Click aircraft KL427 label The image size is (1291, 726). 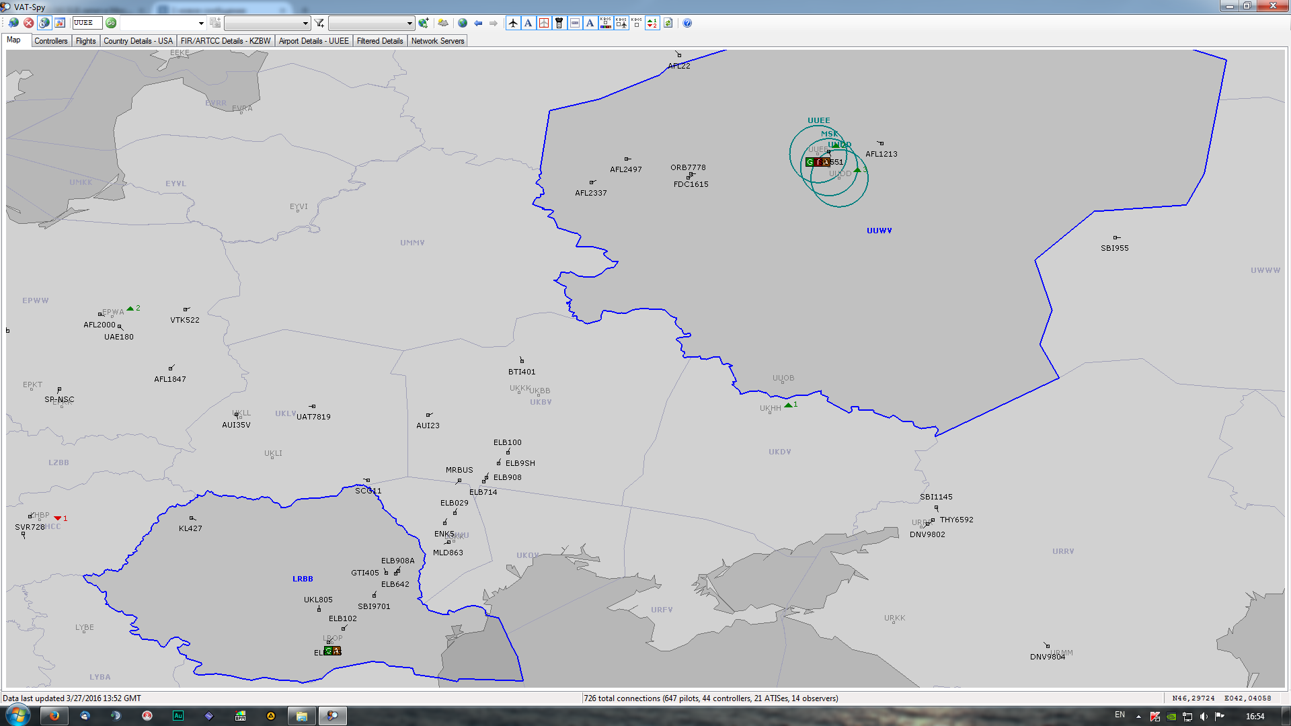tap(190, 528)
